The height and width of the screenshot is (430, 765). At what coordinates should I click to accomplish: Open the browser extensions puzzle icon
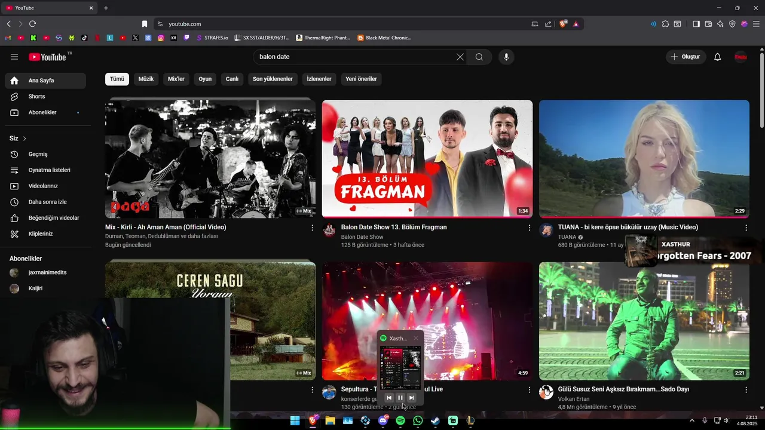click(665, 24)
